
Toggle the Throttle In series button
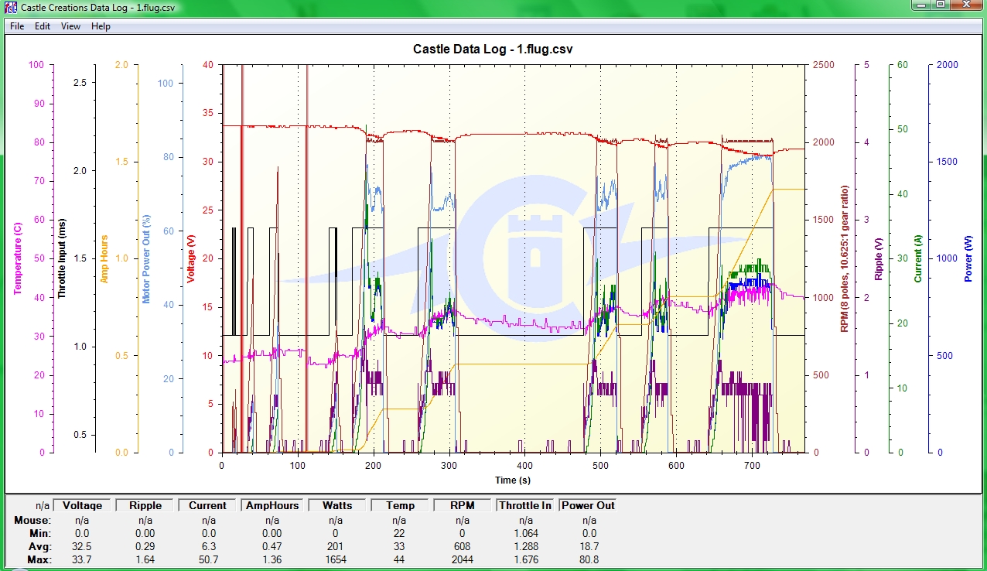click(x=525, y=505)
